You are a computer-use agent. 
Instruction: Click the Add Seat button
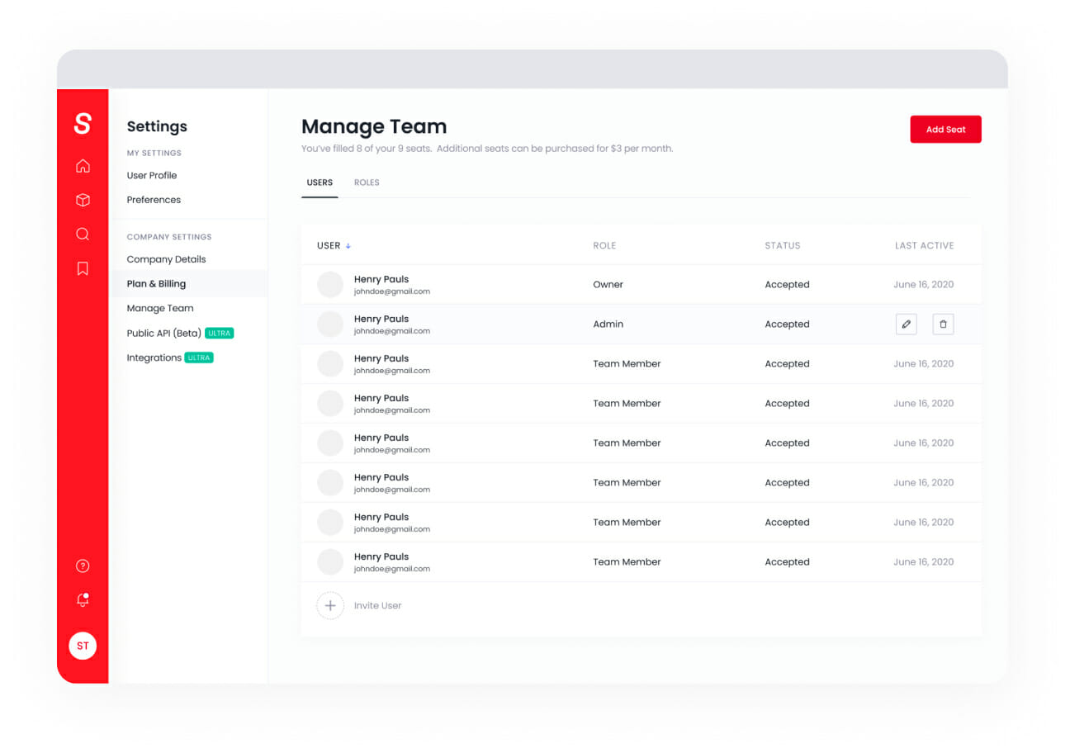(945, 129)
